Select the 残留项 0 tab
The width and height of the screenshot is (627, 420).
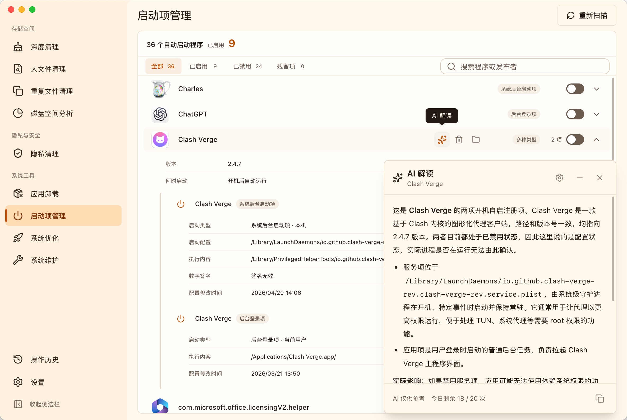coord(291,66)
